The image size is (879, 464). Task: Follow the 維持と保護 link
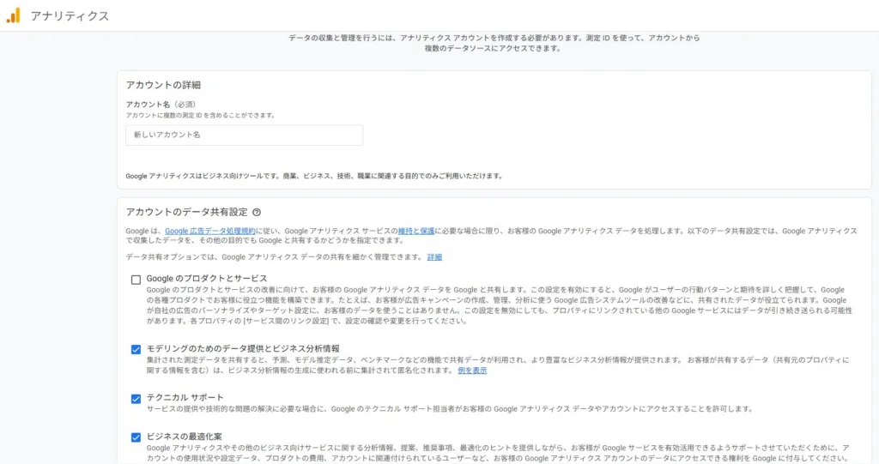(416, 231)
